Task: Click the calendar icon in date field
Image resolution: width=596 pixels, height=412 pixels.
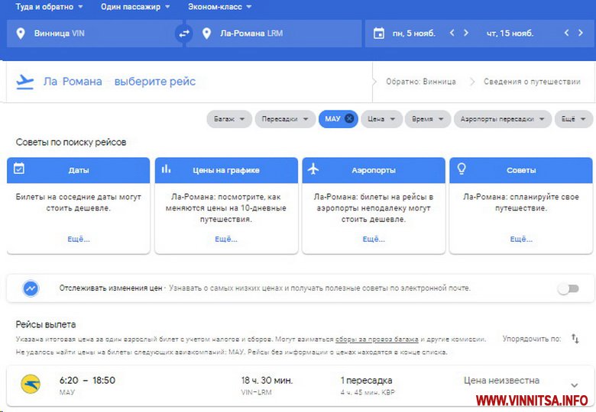Action: pos(378,34)
